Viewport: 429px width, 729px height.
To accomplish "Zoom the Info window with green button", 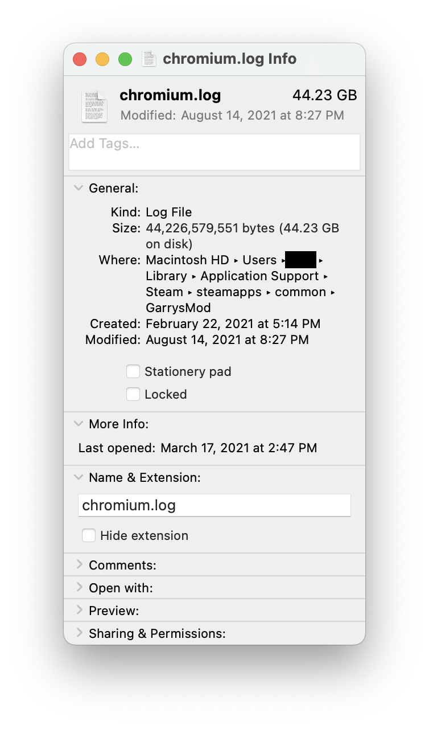I will click(x=125, y=59).
